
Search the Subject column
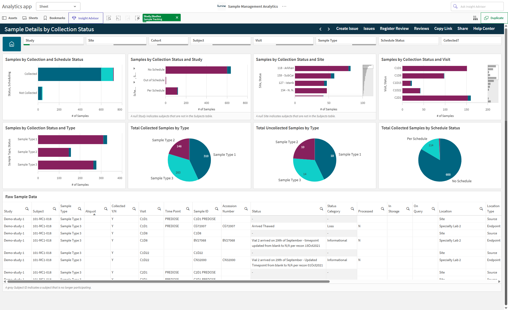55,209
